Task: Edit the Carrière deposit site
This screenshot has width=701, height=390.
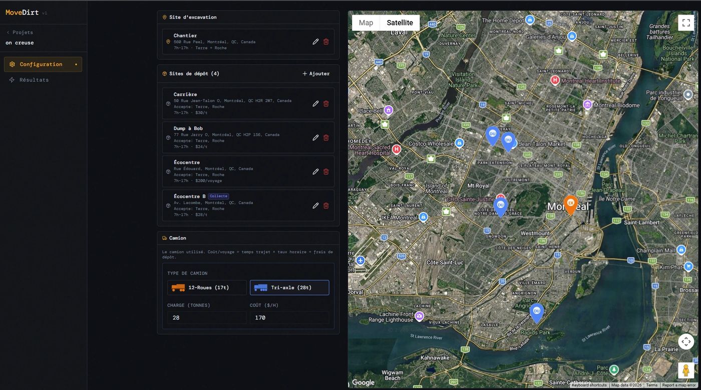Action: tap(315, 103)
